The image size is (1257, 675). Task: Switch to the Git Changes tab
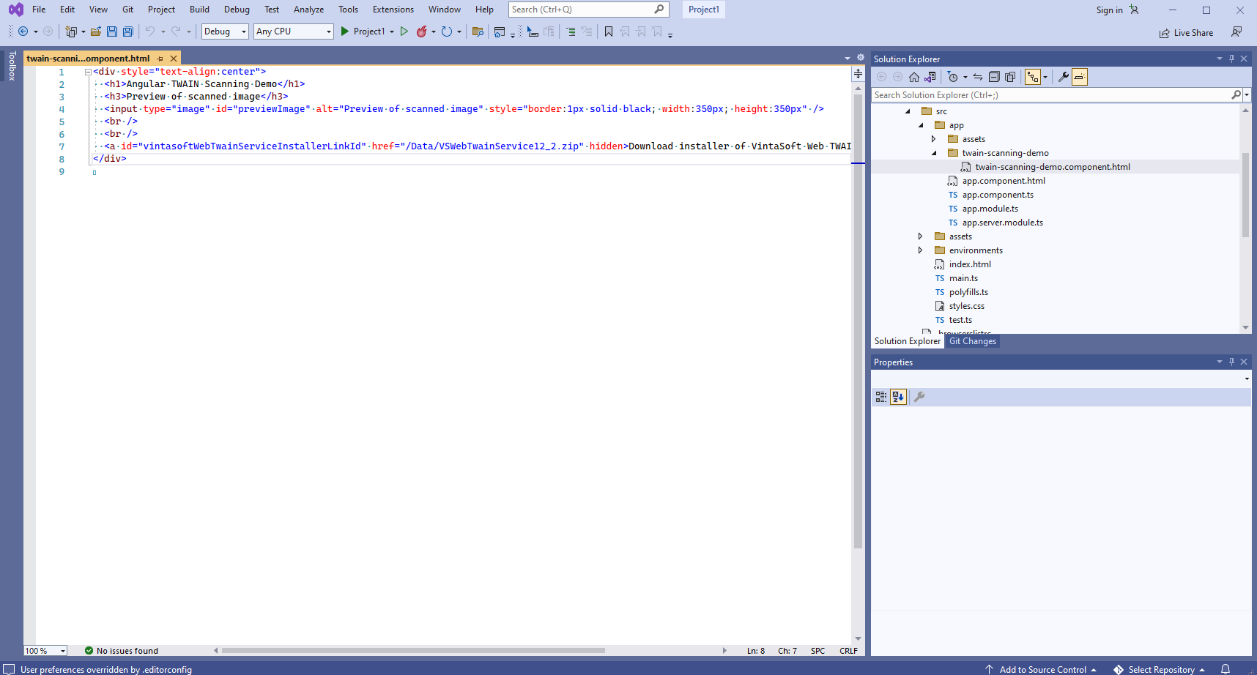pyautogui.click(x=972, y=341)
